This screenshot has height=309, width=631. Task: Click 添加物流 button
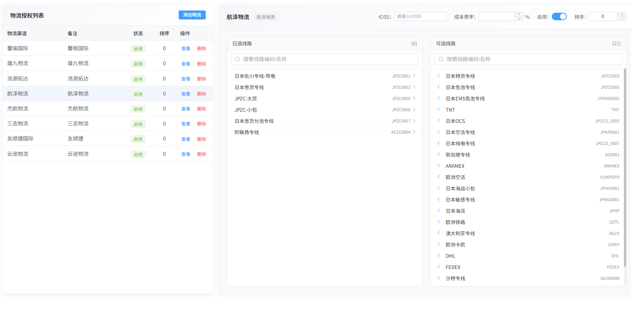[x=192, y=15]
